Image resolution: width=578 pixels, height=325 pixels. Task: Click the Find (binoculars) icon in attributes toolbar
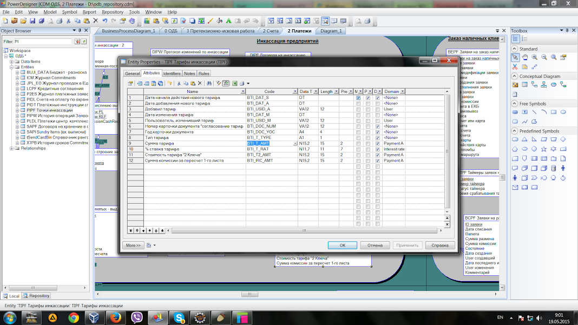[x=208, y=83]
